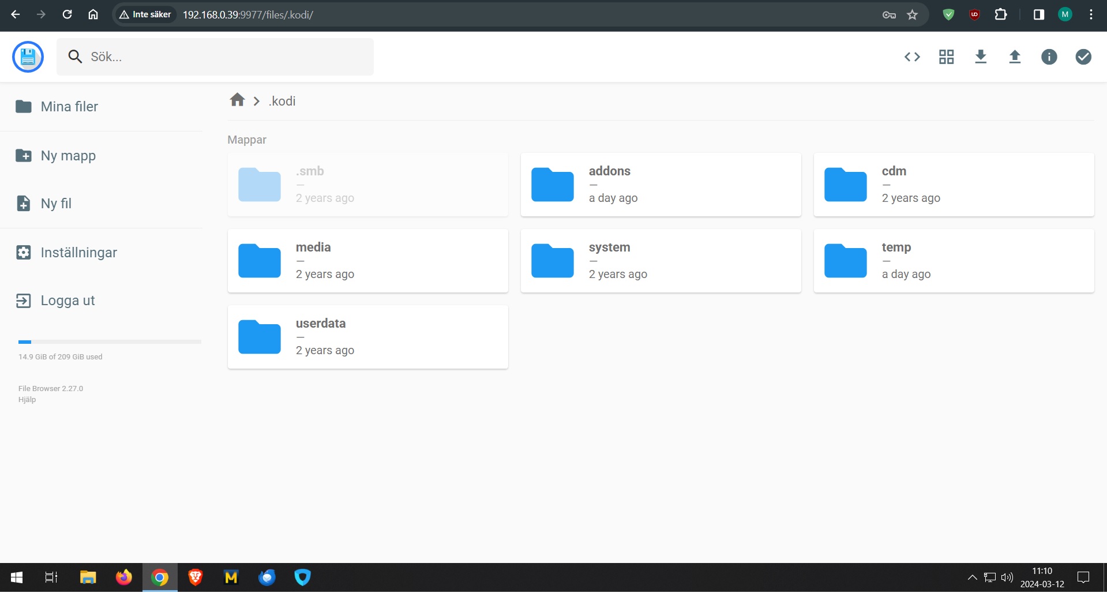This screenshot has width=1107, height=593.
Task: Go to home via breadcrumb house icon
Action: coord(237,100)
